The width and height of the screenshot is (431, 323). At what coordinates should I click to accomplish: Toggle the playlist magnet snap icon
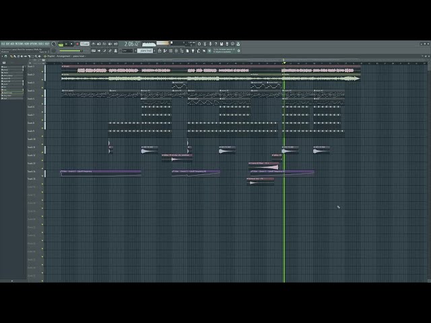pyautogui.click(x=5, y=56)
